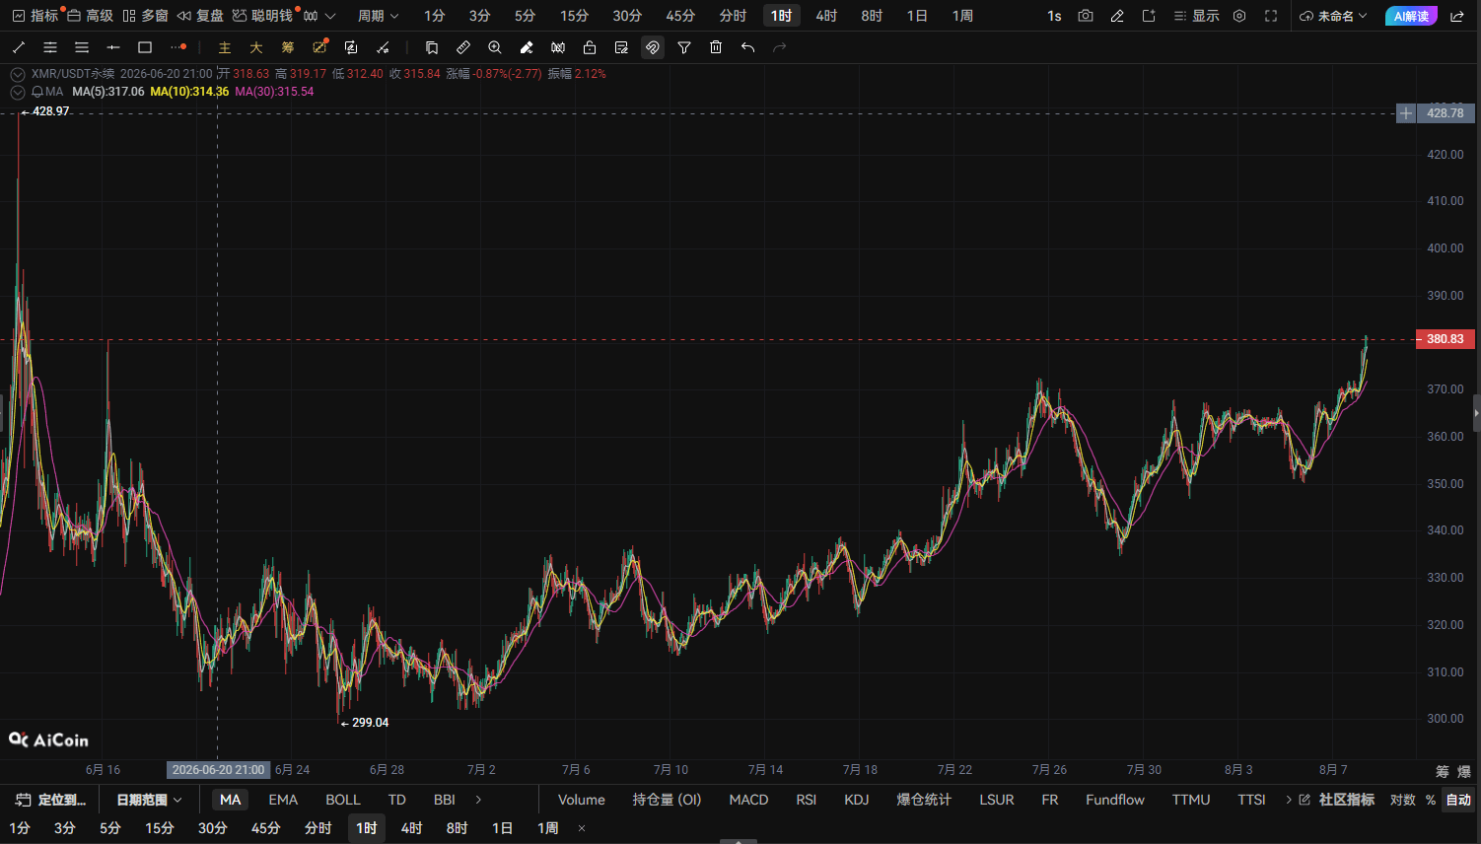Click the 筹 chip-distribution icon in toolbar
This screenshot has height=844, width=1481.
(x=288, y=47)
